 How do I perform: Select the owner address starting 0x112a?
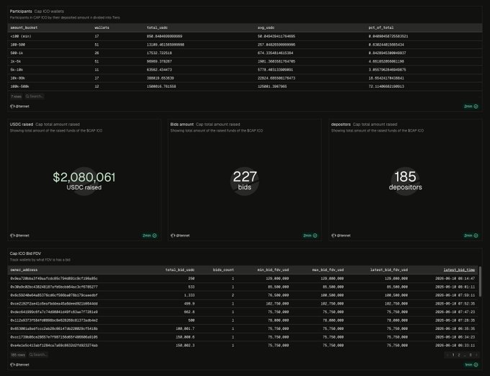pyautogui.click(x=54, y=321)
